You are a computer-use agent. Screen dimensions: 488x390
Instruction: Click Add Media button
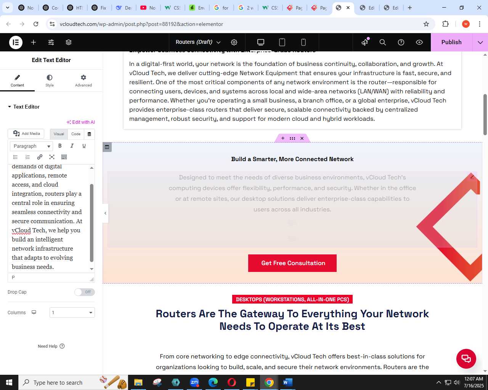[26, 134]
